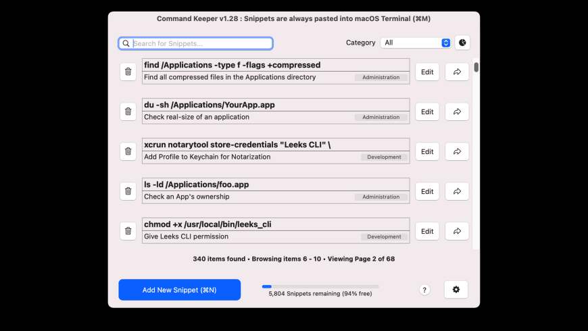Viewport: 588px width, 331px height.
Task: Select the find /Applications -type f command text
Action: (x=232, y=65)
